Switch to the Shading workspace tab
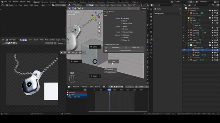Screen dimensions: 220x123 [x=82, y=2]
